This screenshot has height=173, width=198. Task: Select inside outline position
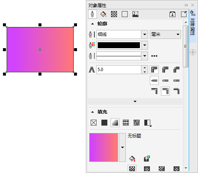point(177,91)
